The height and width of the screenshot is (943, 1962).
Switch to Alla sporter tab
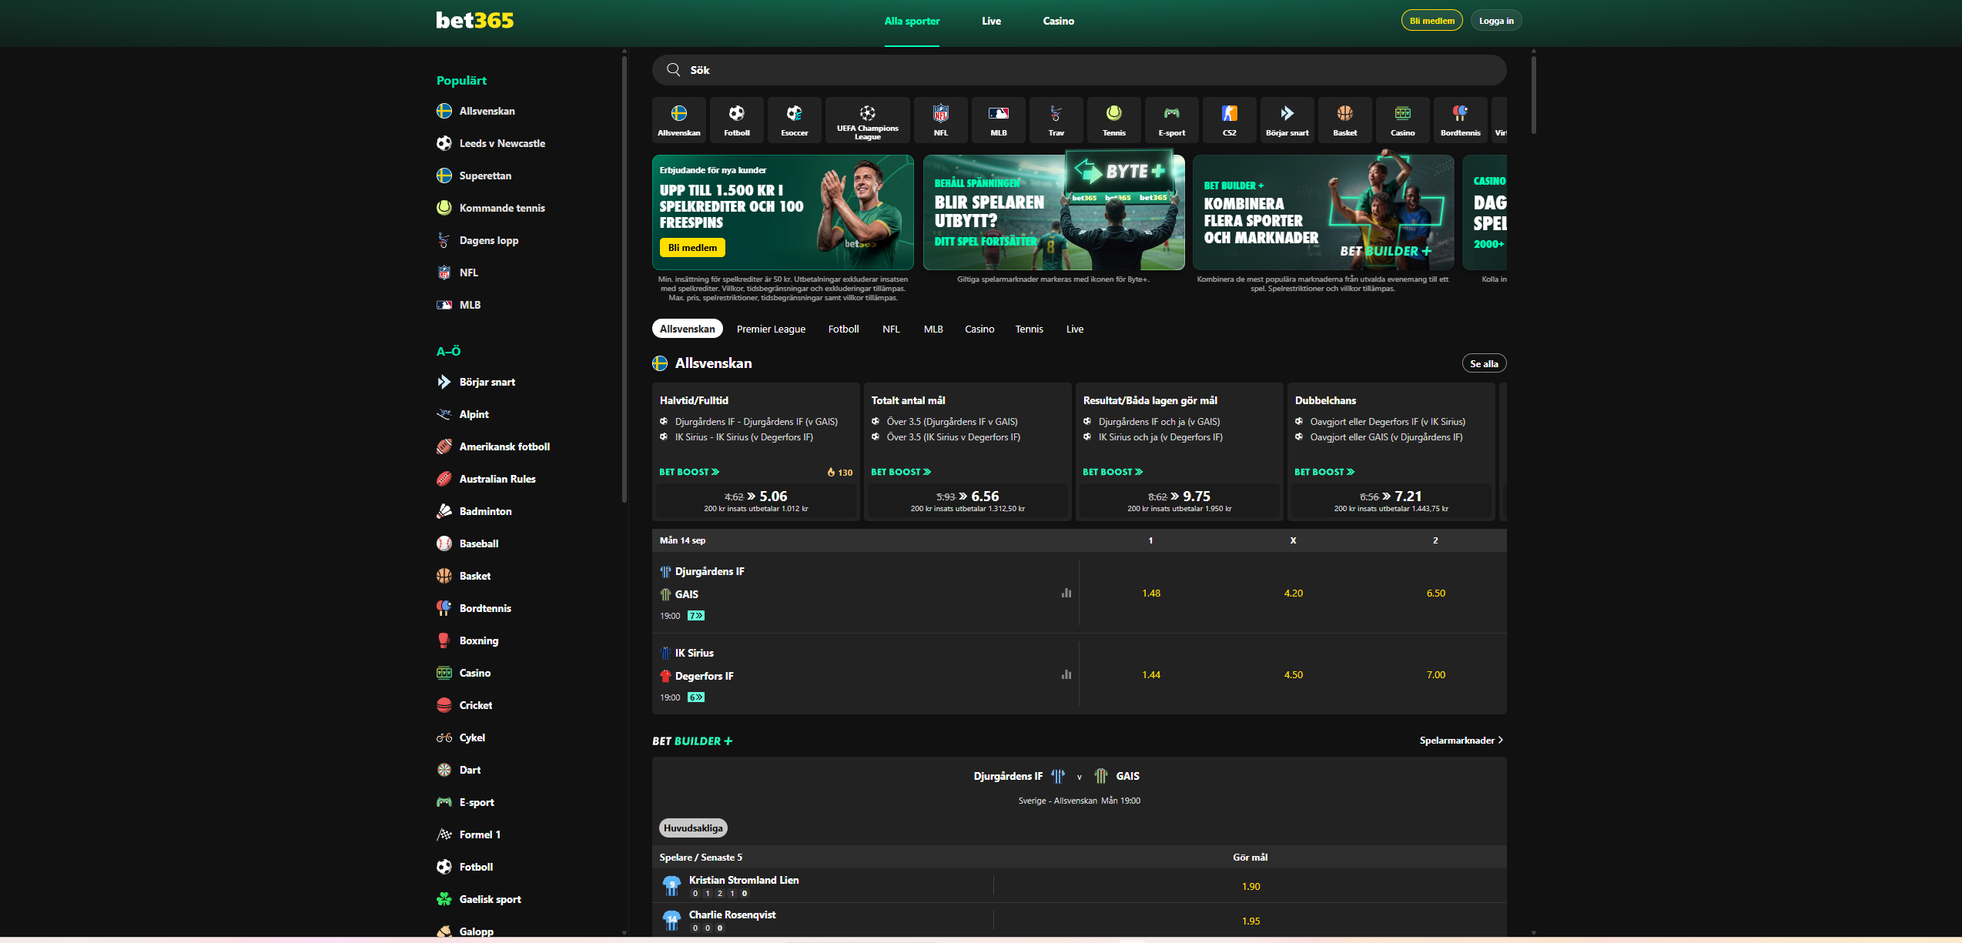pos(912,22)
